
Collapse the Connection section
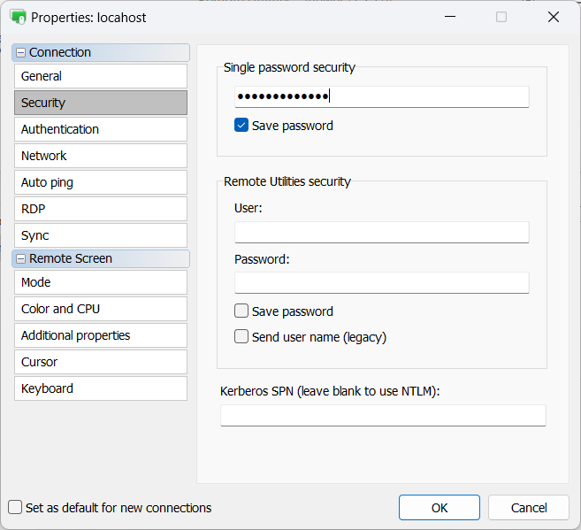pos(20,53)
